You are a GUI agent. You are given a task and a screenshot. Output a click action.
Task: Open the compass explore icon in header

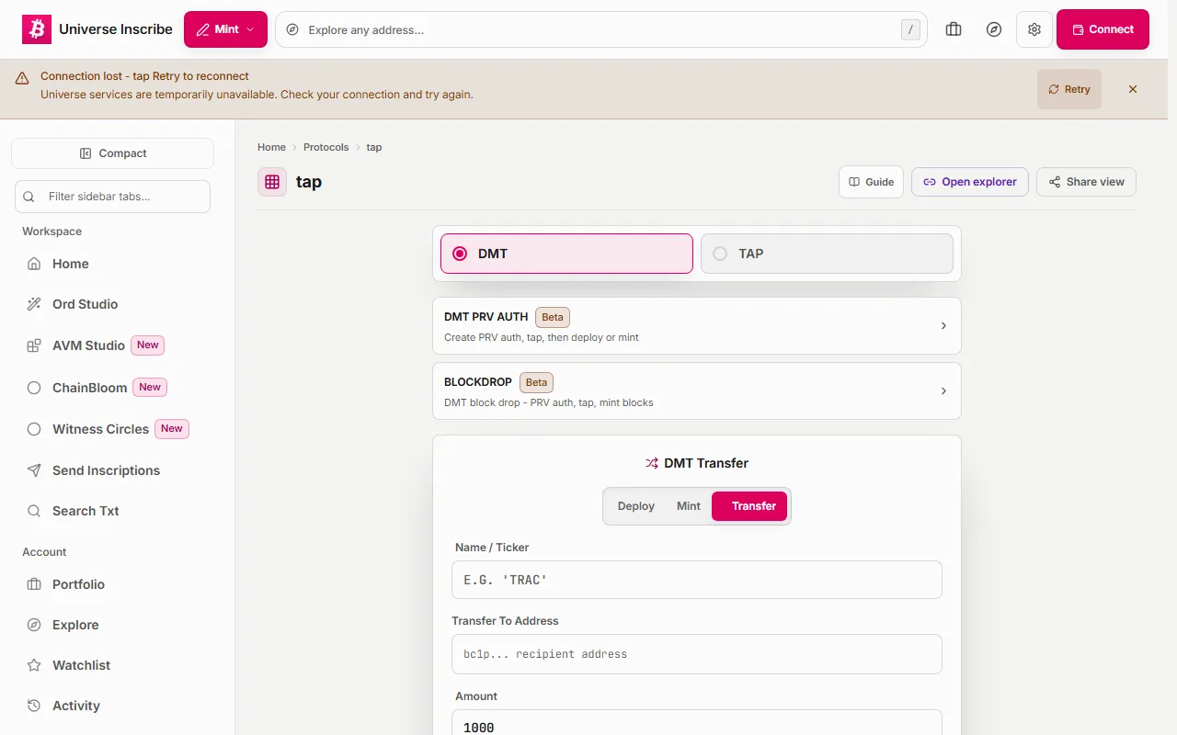(x=994, y=29)
